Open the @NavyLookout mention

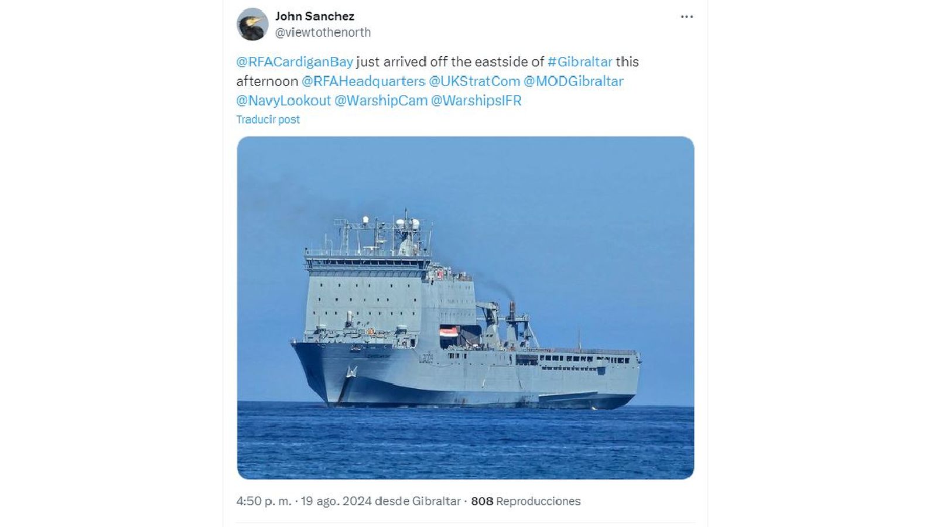click(x=283, y=100)
